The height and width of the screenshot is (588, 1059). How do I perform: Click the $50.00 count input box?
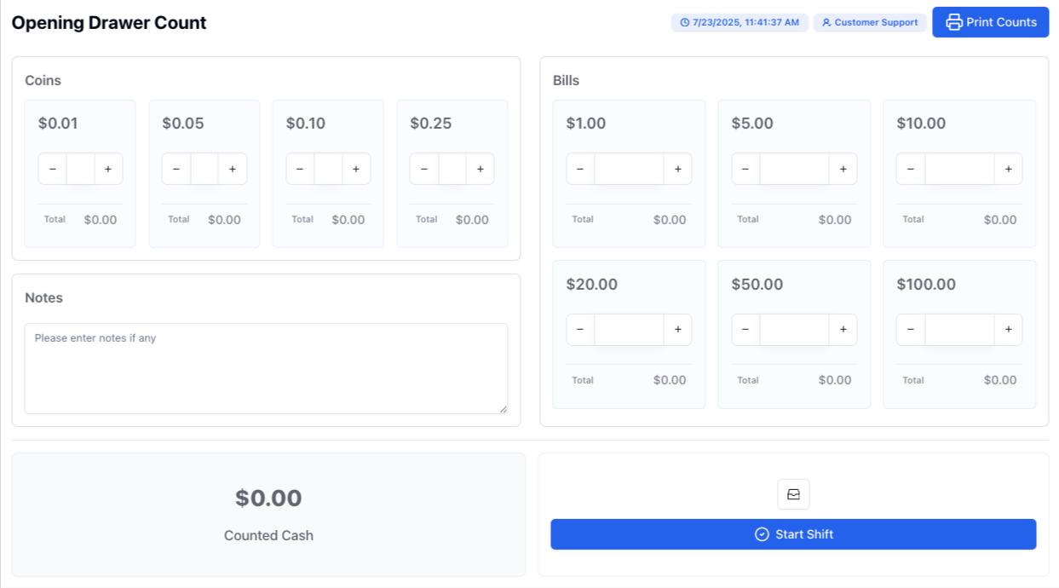click(x=794, y=330)
